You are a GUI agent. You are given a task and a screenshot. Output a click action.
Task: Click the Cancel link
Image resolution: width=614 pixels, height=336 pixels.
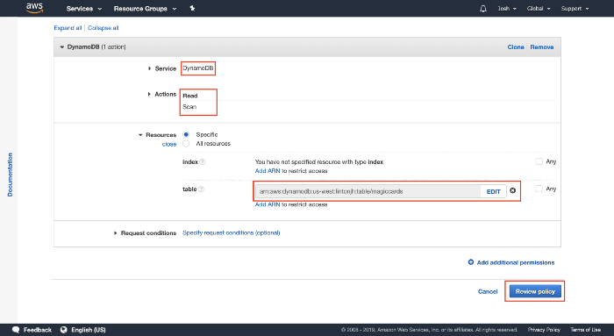click(x=488, y=291)
